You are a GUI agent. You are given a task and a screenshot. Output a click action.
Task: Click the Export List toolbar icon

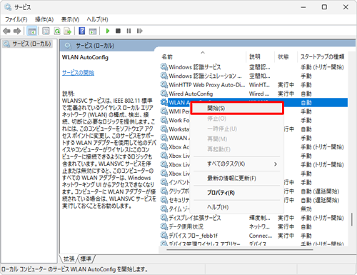pyautogui.click(x=68, y=31)
